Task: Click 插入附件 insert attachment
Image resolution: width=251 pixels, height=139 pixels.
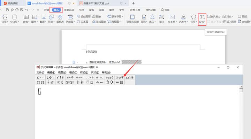Action: [x=229, y=22]
